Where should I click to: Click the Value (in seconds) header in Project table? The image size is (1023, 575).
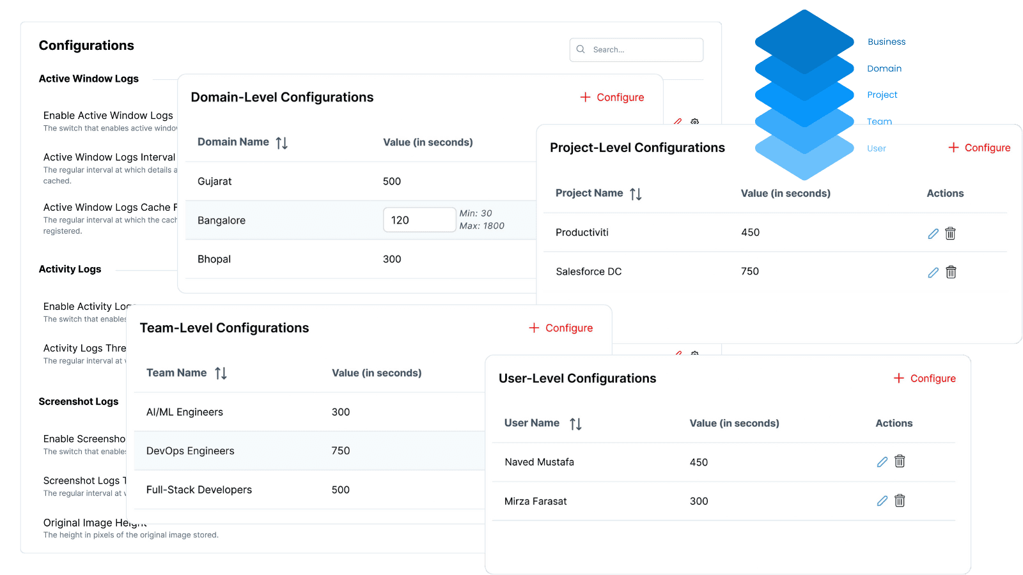tap(786, 194)
